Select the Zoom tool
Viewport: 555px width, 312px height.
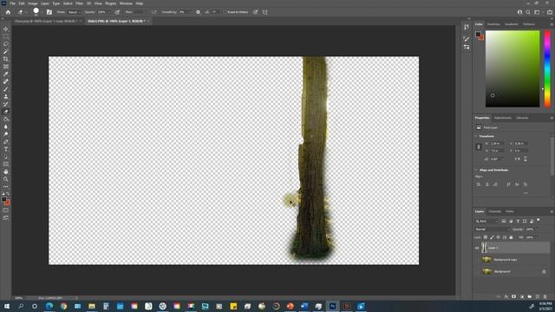[x=6, y=179]
